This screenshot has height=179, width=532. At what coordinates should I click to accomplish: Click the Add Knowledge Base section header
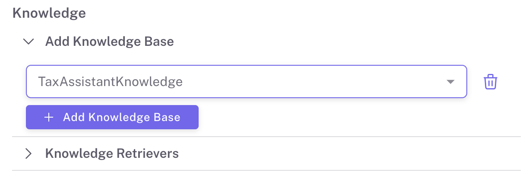pos(109,42)
